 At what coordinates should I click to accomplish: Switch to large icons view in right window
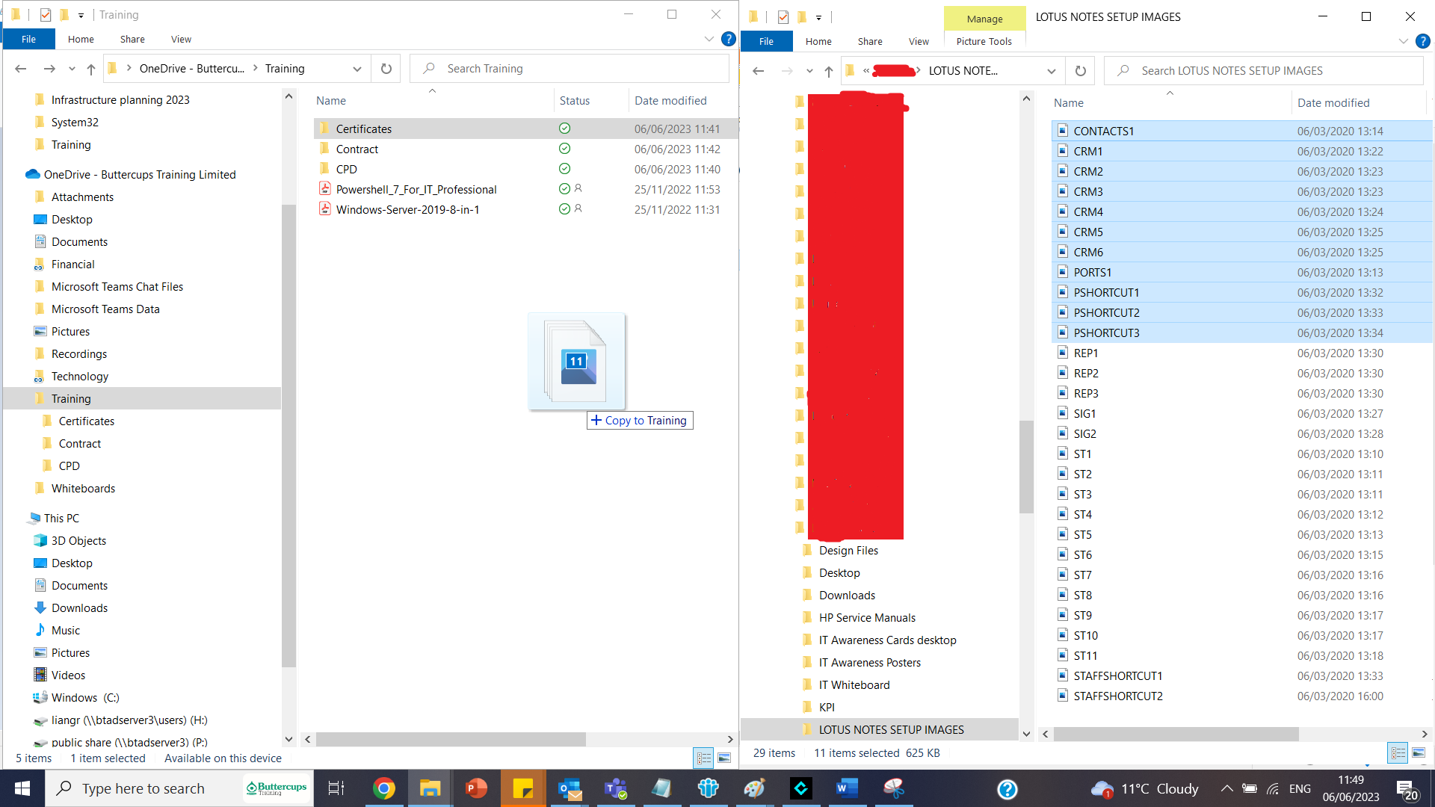(x=1419, y=753)
